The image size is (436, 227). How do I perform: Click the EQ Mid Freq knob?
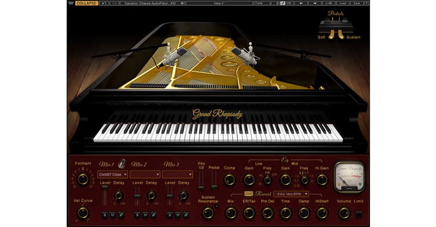point(305,180)
